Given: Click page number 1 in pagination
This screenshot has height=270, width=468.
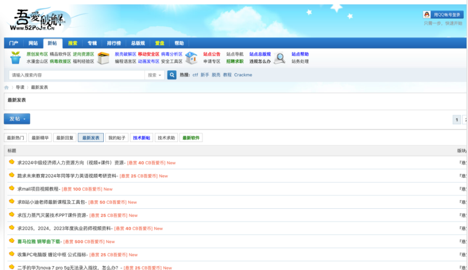Looking at the screenshot, I should click(456, 119).
